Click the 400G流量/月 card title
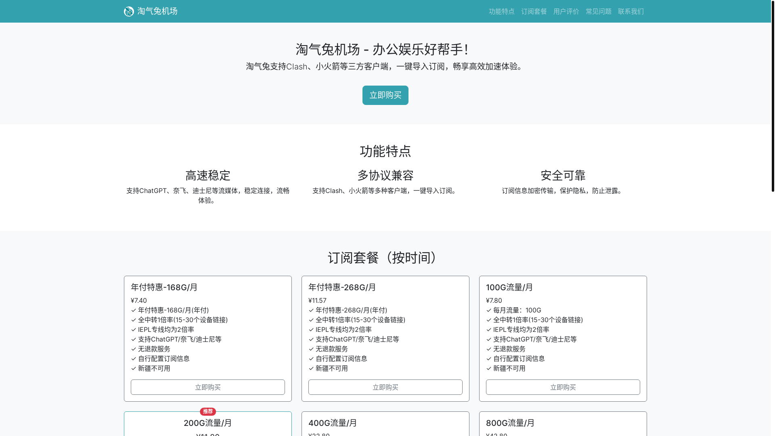The image size is (775, 436). tap(333, 423)
